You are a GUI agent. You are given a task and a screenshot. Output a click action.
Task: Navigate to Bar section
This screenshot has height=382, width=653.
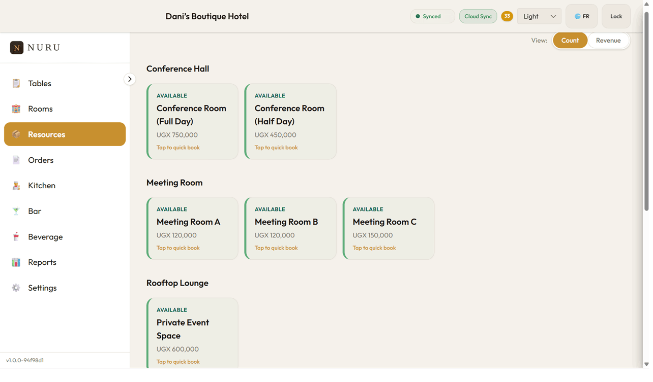pos(65,211)
